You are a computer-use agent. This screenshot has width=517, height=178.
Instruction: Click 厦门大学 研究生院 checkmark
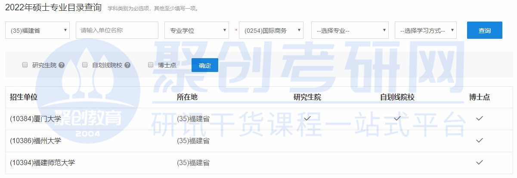307,118
